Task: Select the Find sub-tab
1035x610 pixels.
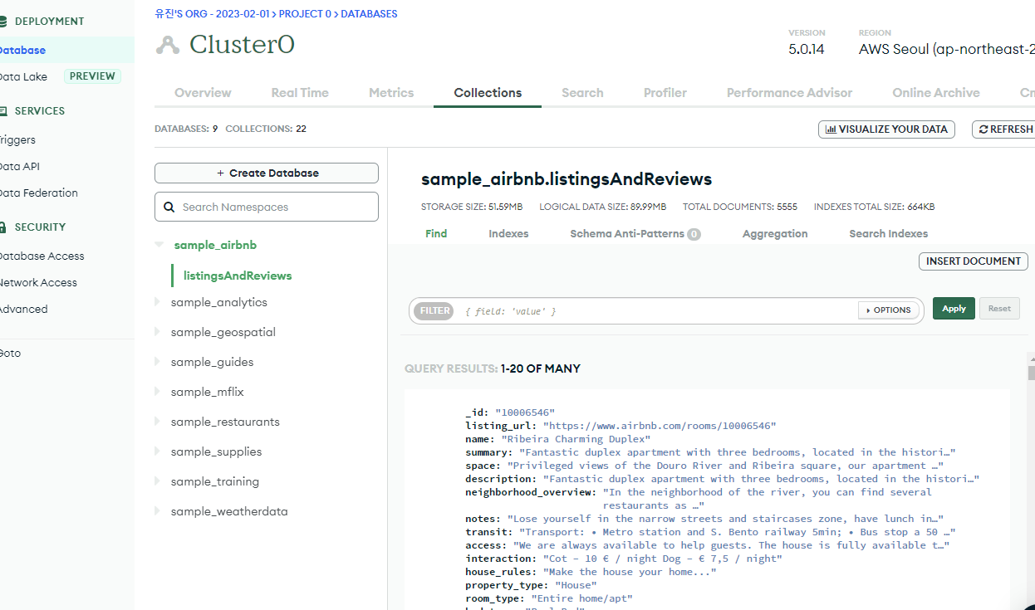Action: [x=436, y=234]
